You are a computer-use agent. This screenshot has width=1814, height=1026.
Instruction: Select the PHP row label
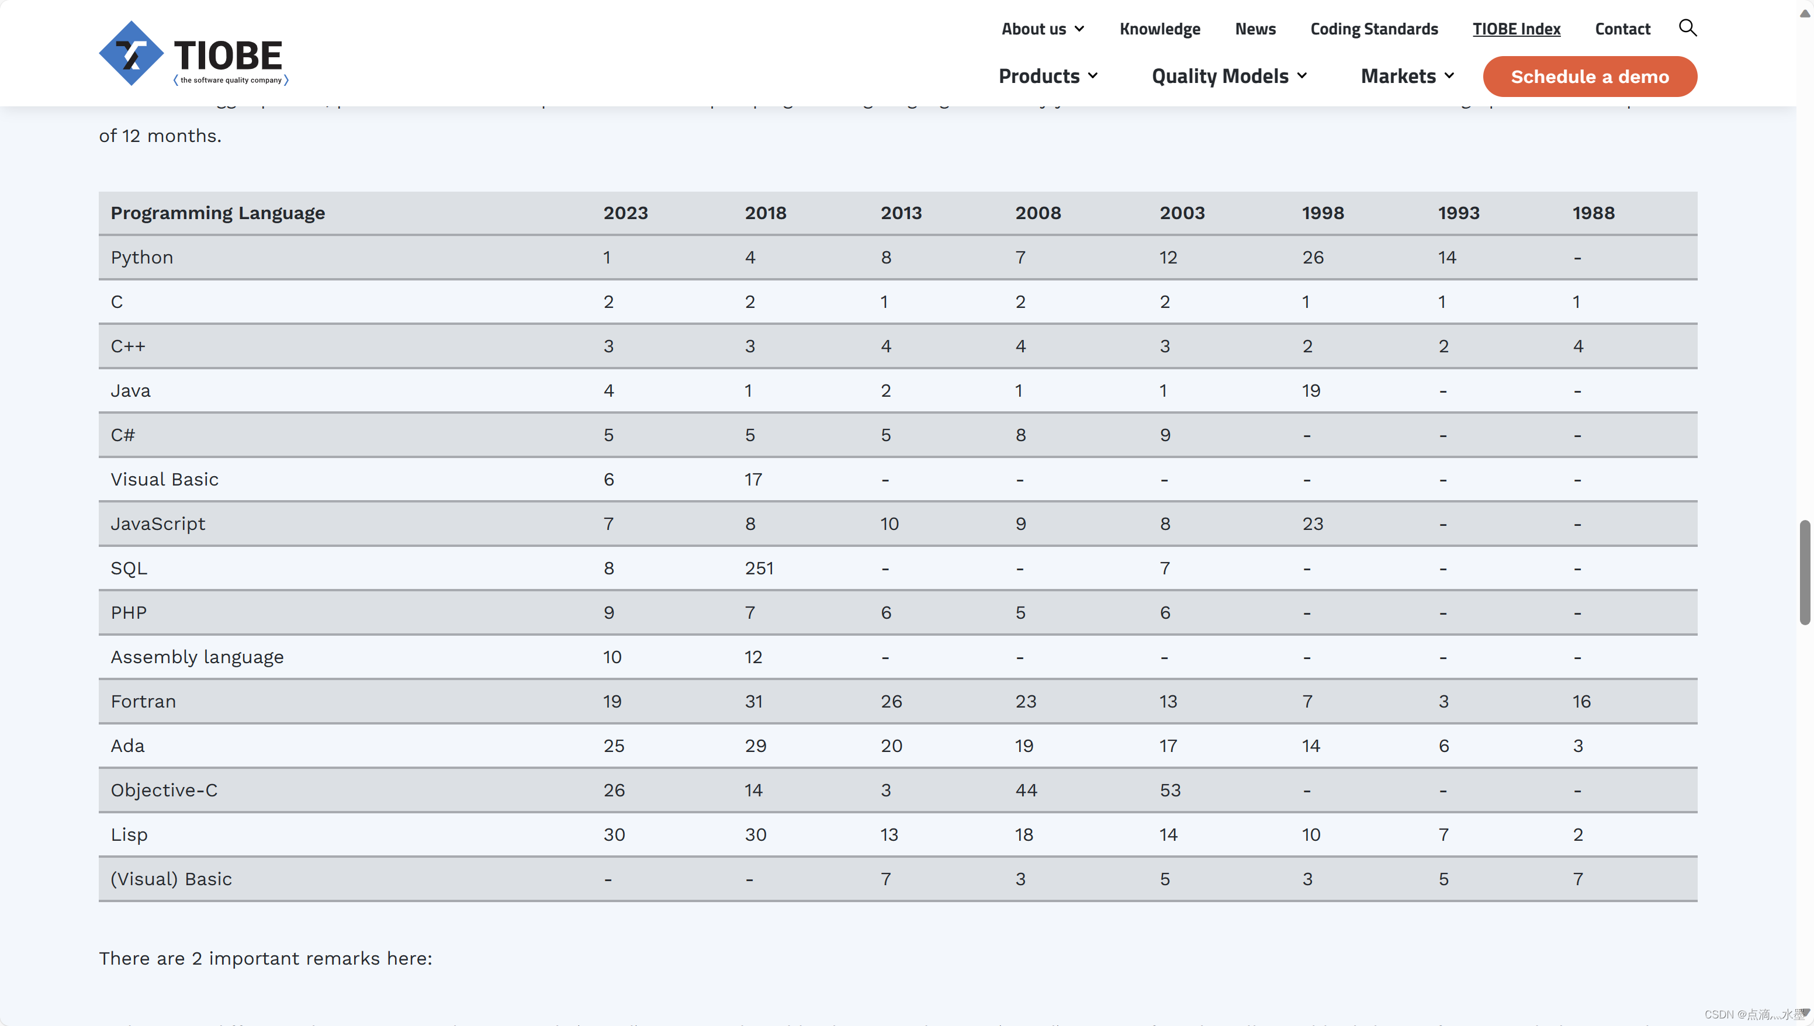[x=128, y=612]
